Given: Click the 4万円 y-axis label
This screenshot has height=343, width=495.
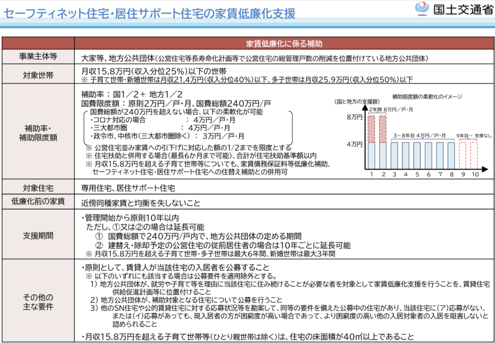Looking at the screenshot, I should tap(354, 143).
